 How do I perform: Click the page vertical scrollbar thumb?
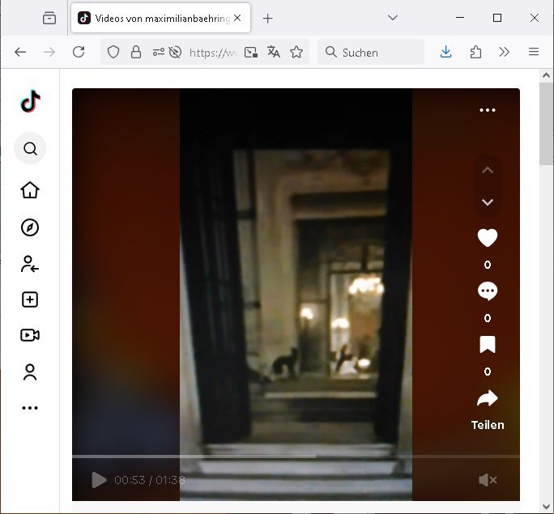coord(546,124)
